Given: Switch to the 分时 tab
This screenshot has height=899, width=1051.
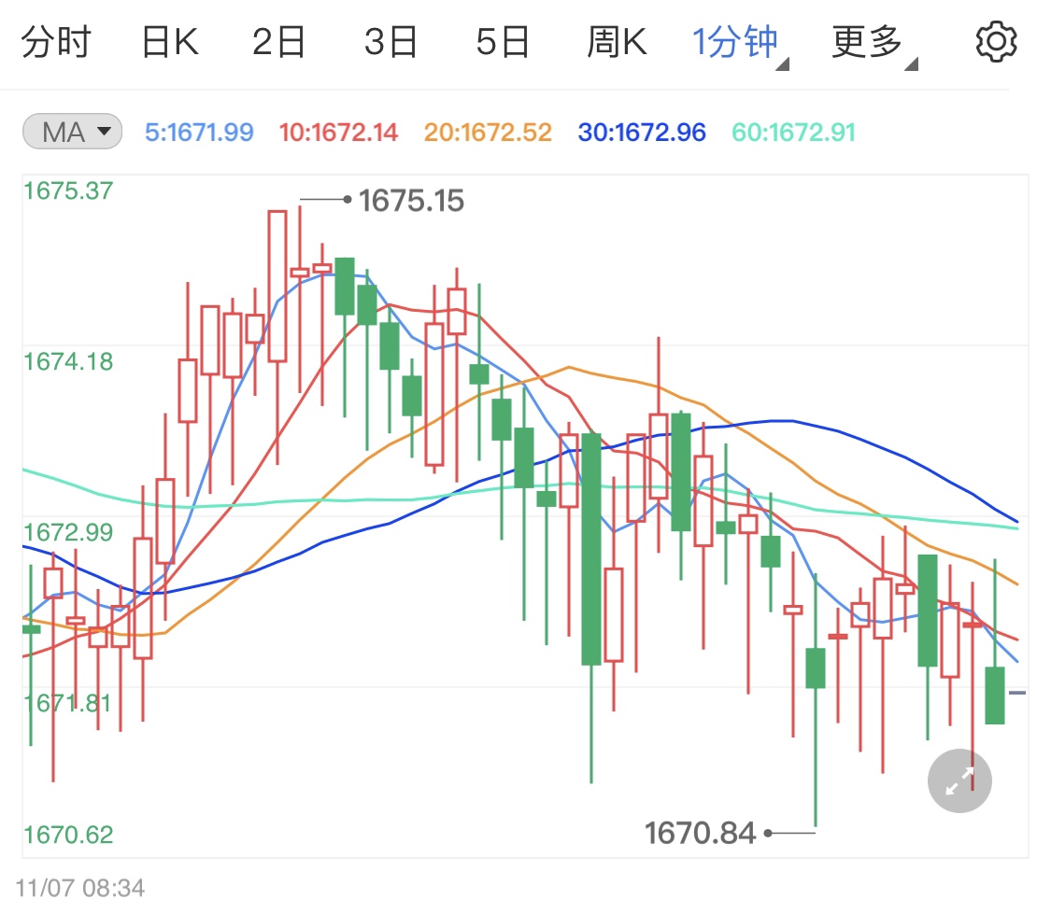Looking at the screenshot, I should (x=56, y=41).
